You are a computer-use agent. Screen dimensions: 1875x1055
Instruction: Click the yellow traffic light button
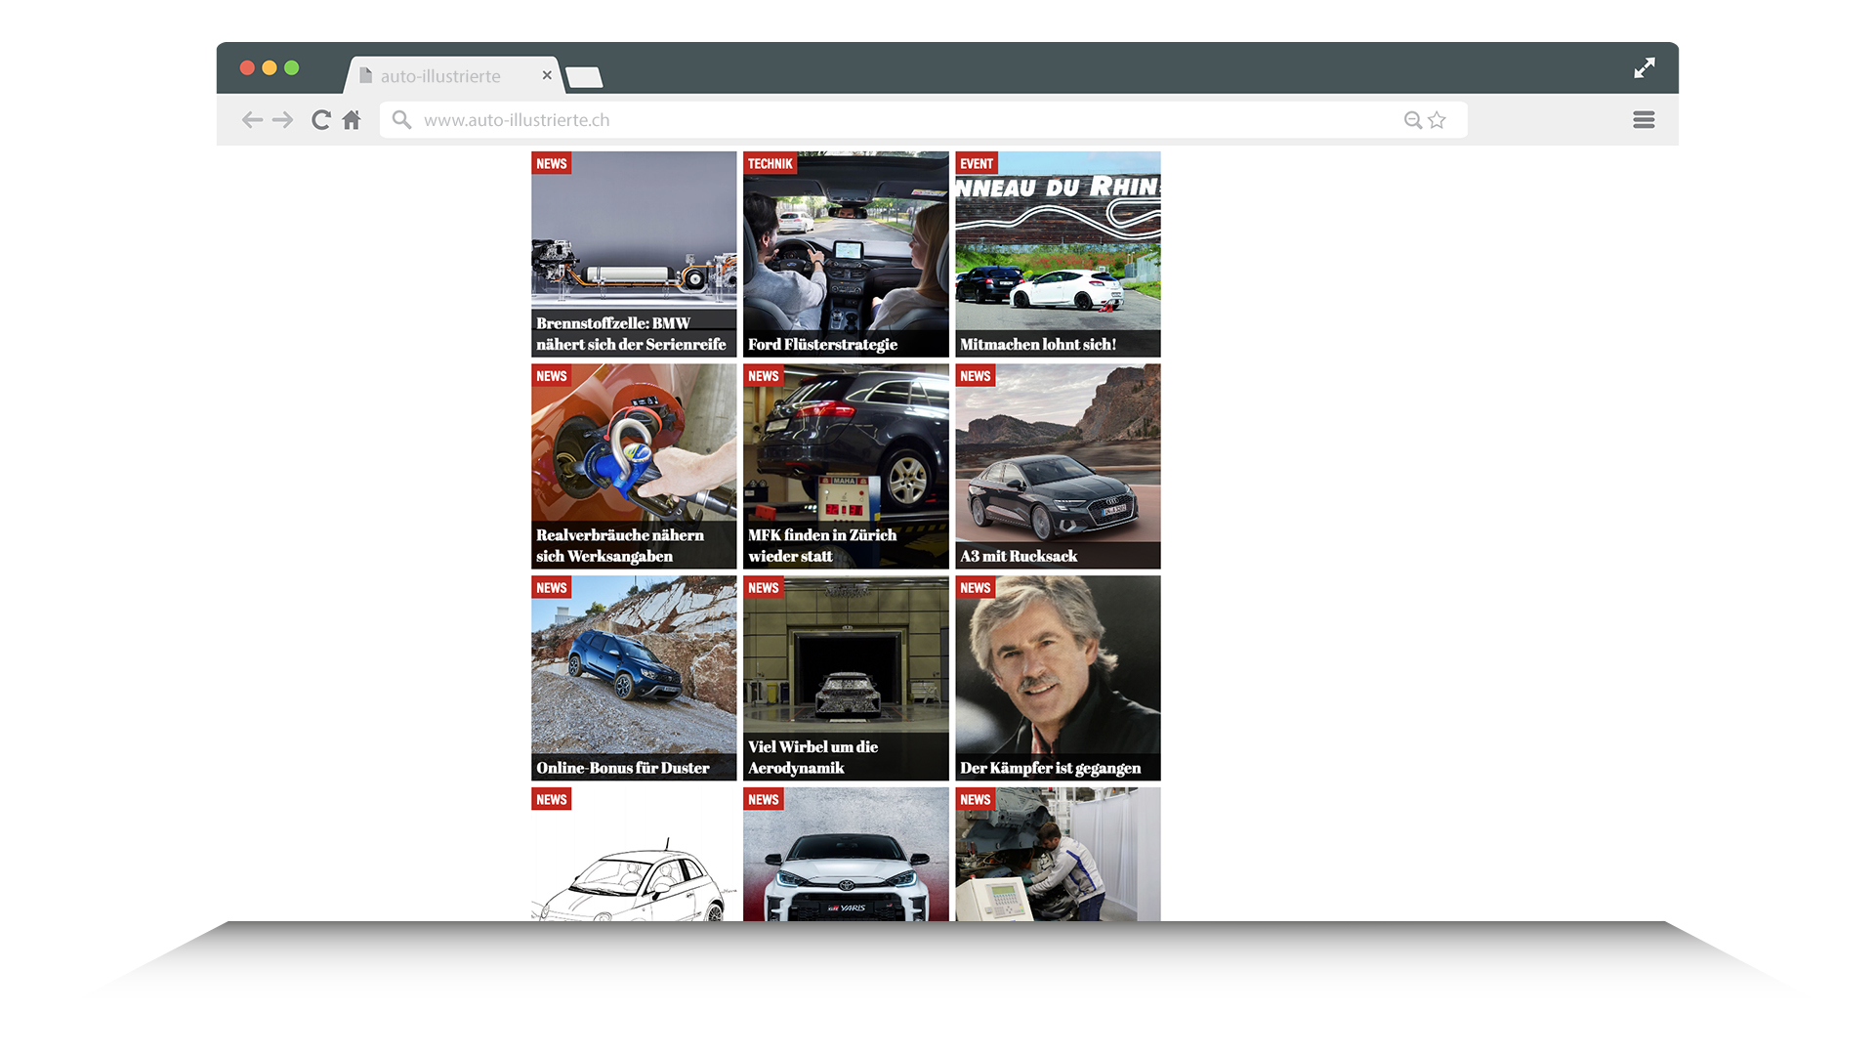(x=268, y=67)
